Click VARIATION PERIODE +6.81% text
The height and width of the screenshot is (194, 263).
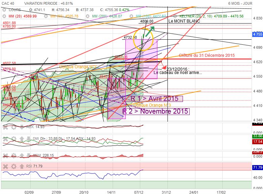(x=49, y=3)
